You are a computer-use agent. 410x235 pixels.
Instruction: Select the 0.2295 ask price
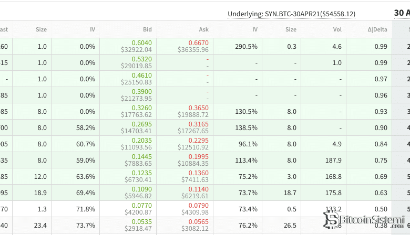click(x=199, y=141)
